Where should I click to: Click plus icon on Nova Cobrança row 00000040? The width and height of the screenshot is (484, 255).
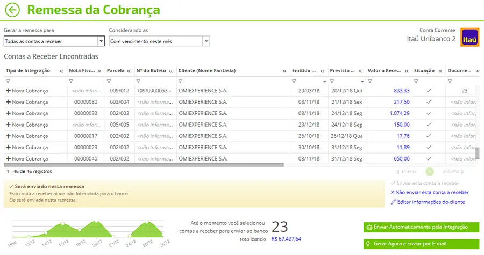click(x=8, y=158)
